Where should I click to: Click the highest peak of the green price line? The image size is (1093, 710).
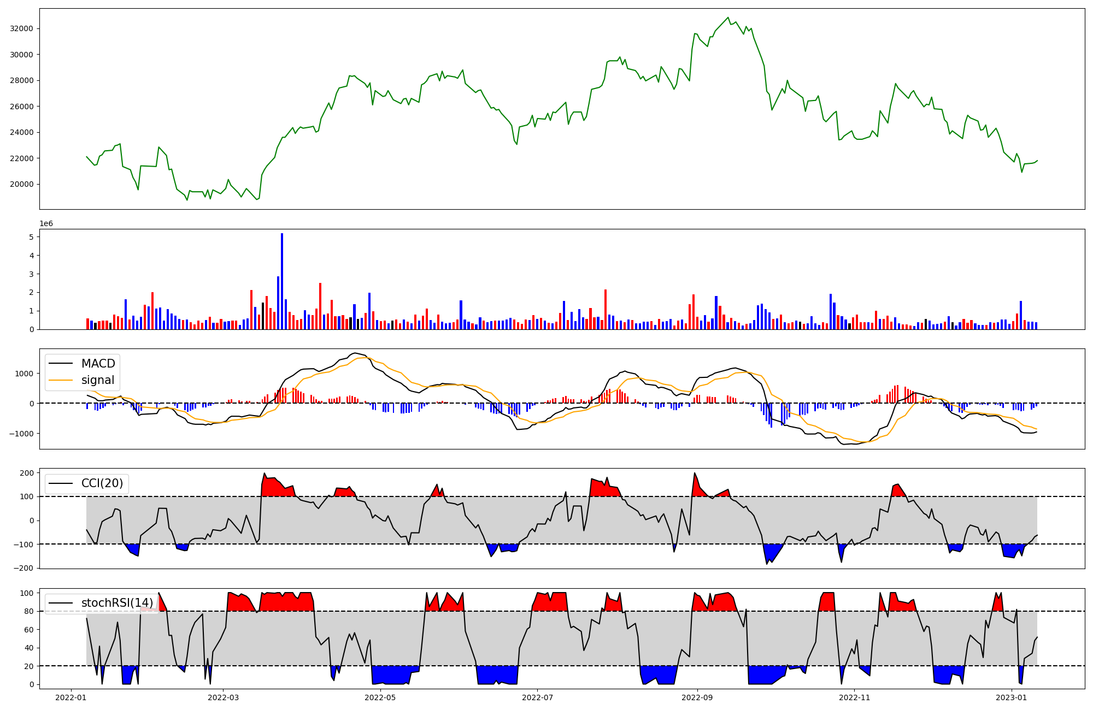click(x=728, y=18)
